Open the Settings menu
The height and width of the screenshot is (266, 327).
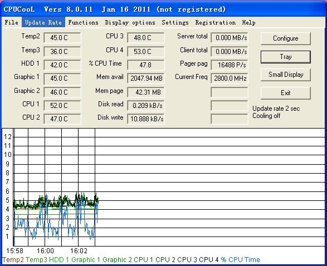point(175,22)
